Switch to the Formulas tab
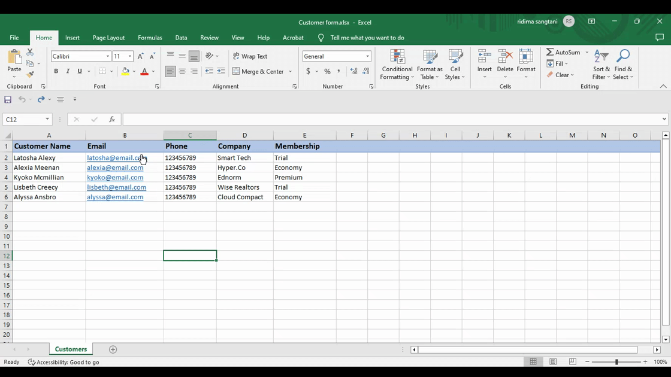The height and width of the screenshot is (377, 671). click(150, 38)
